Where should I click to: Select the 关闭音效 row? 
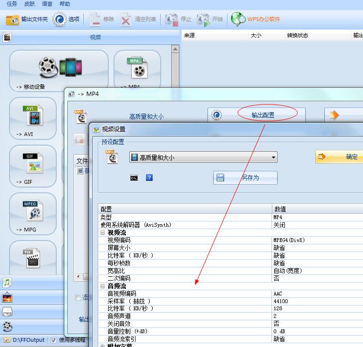(230, 324)
